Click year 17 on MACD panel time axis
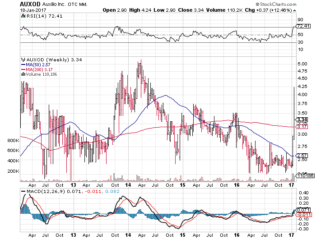Viewport: 316px width, 239px height. (292, 235)
